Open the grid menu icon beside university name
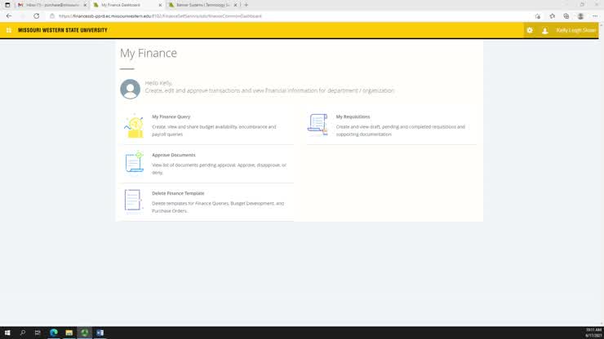 coord(9,30)
